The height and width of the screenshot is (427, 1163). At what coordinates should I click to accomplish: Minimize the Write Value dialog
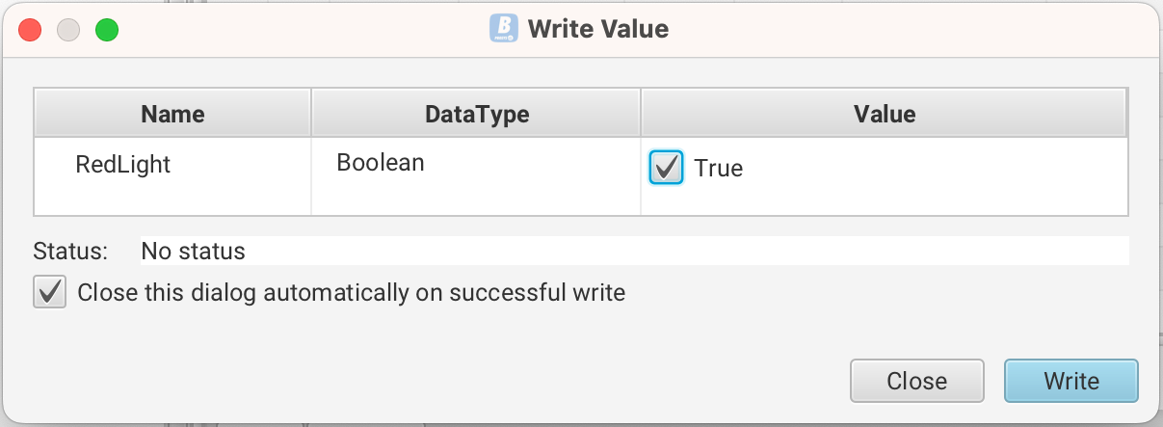68,30
